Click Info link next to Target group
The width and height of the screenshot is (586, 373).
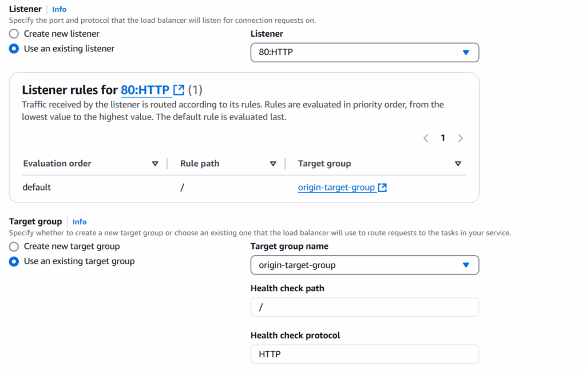[79, 222]
